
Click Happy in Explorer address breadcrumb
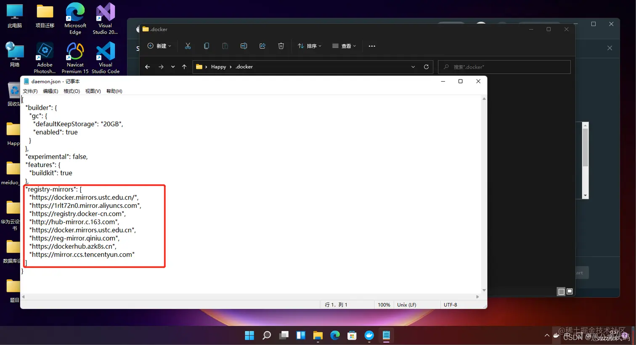[x=218, y=67]
